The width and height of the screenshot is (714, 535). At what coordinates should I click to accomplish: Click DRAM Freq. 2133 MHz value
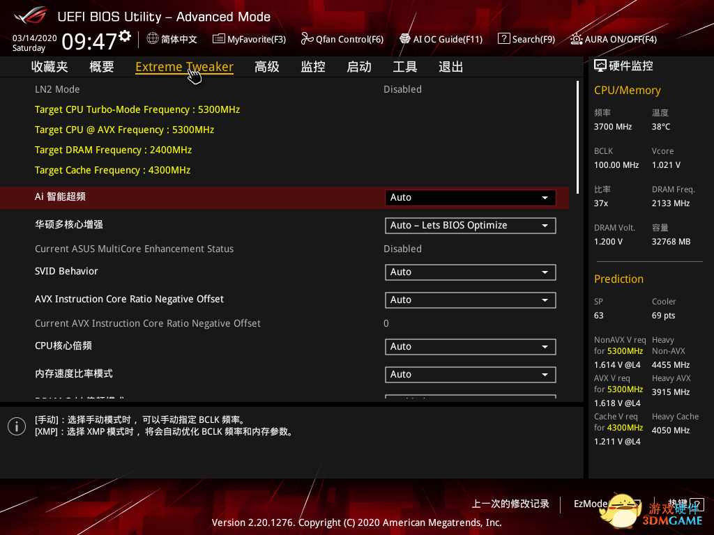point(670,203)
